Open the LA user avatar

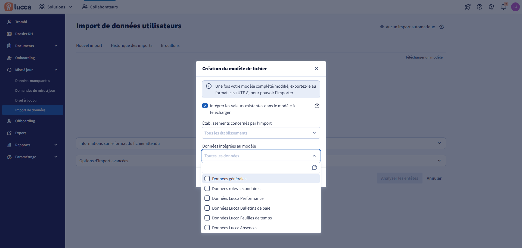coord(515,7)
